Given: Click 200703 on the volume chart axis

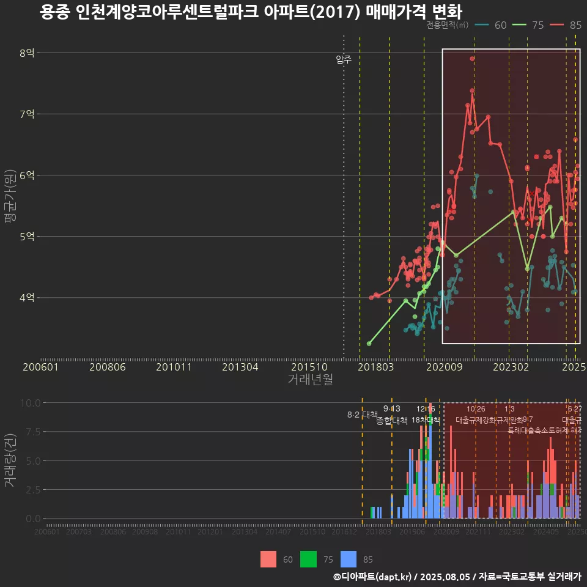Looking at the screenshot, I should (x=79, y=531).
